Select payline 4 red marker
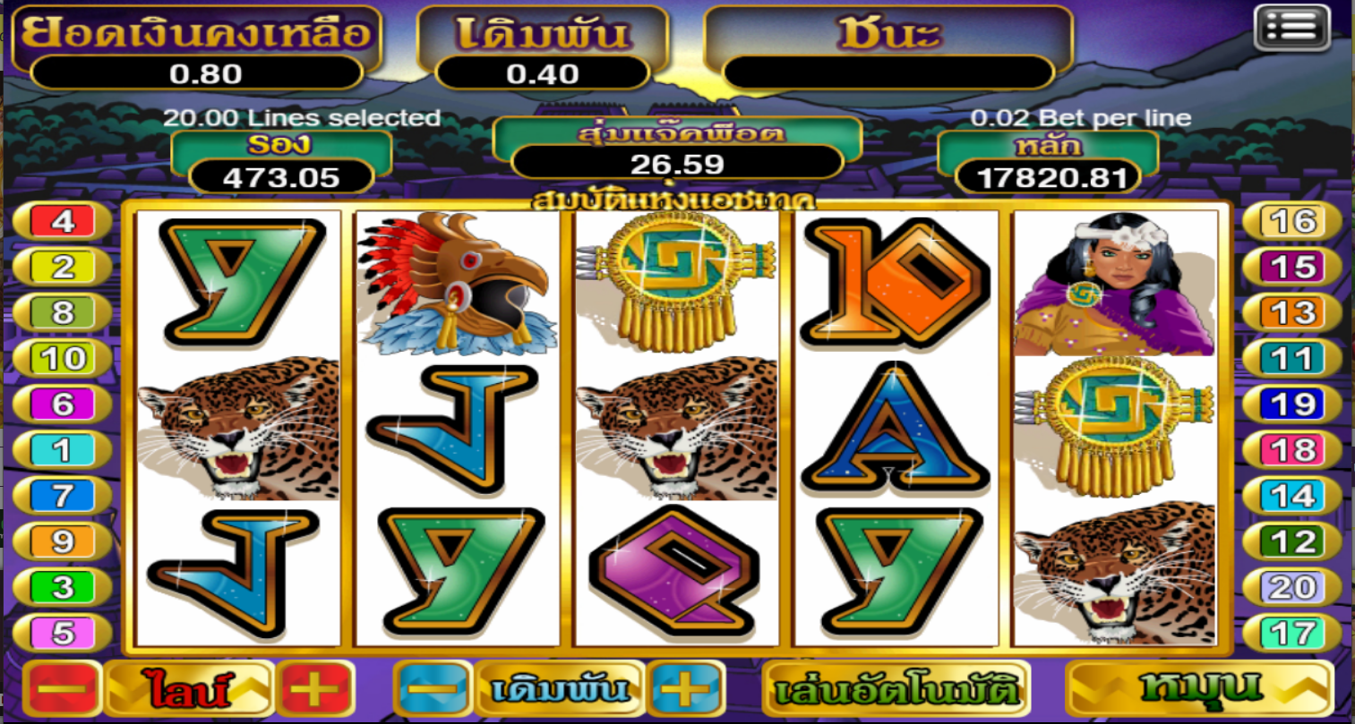The height and width of the screenshot is (724, 1355). pos(63,221)
